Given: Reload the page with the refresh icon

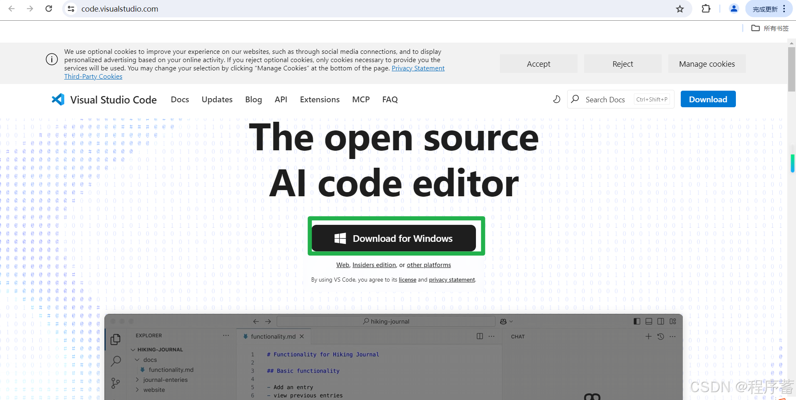Looking at the screenshot, I should pyautogui.click(x=49, y=9).
